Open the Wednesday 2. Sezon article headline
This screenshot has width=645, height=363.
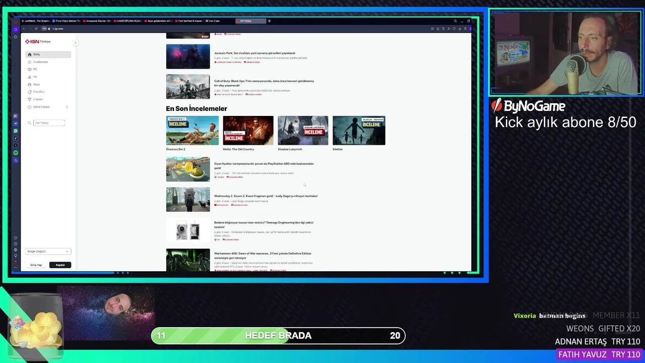(x=266, y=196)
